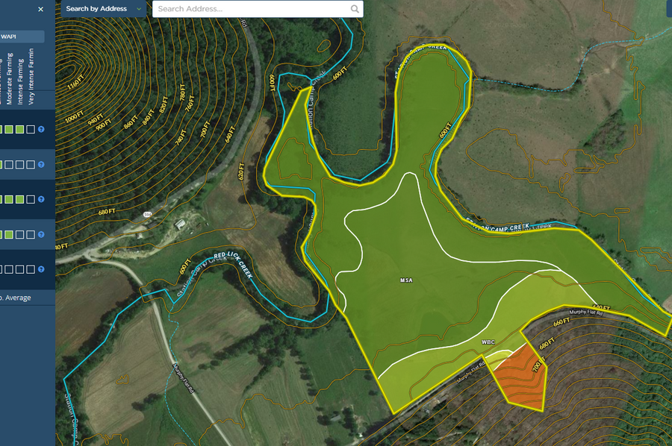Select the MSA soil label on map
672x446 pixels.
click(406, 280)
